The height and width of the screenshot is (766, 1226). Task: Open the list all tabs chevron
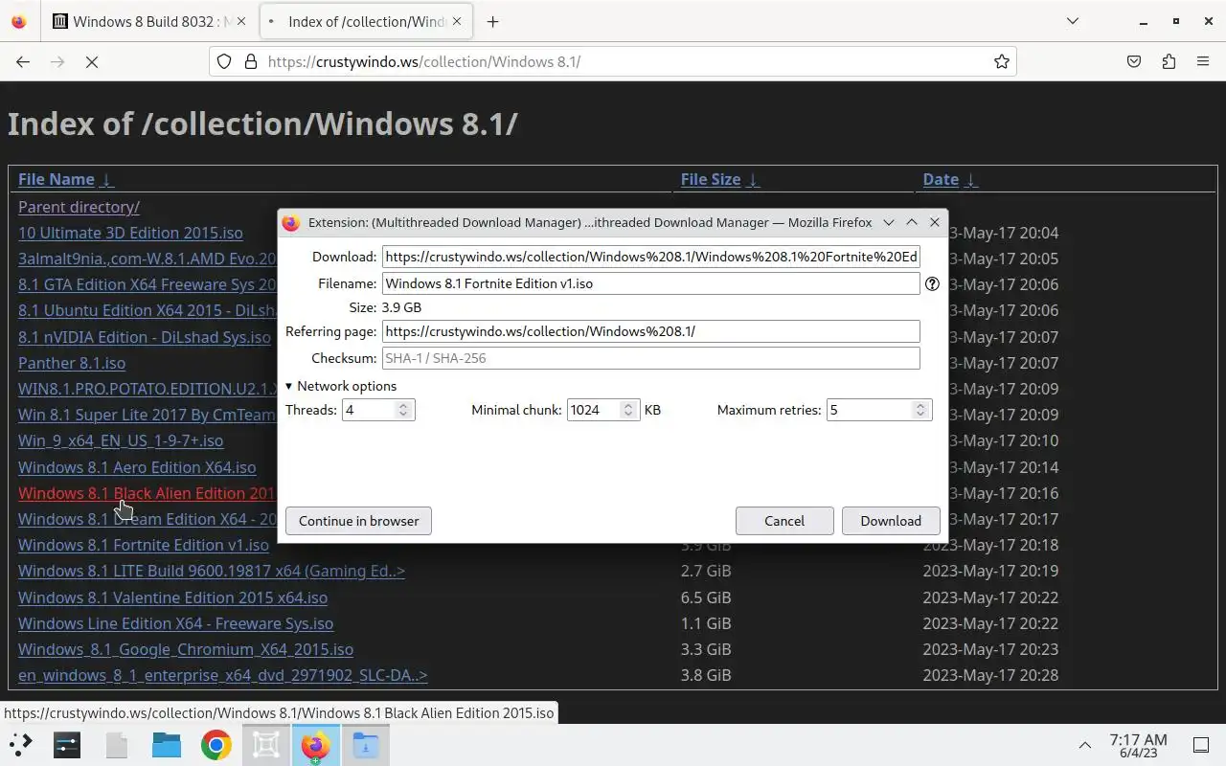[x=1073, y=21]
